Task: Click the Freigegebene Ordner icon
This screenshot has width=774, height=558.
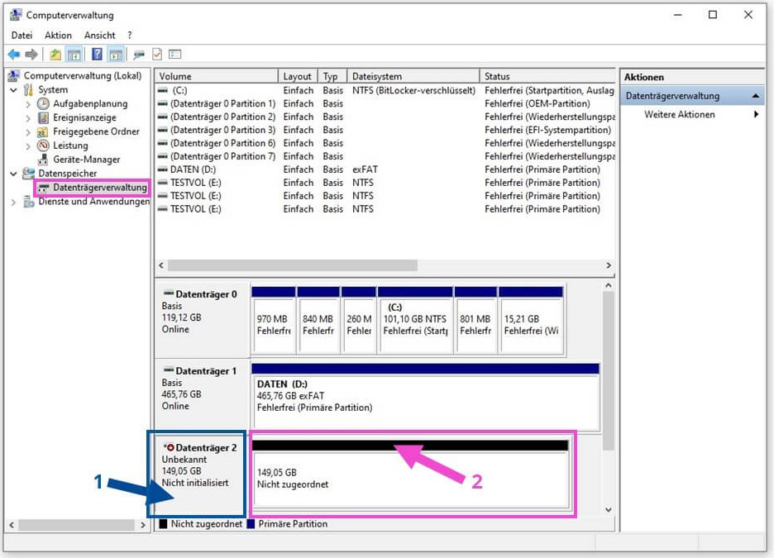Action: [x=43, y=131]
